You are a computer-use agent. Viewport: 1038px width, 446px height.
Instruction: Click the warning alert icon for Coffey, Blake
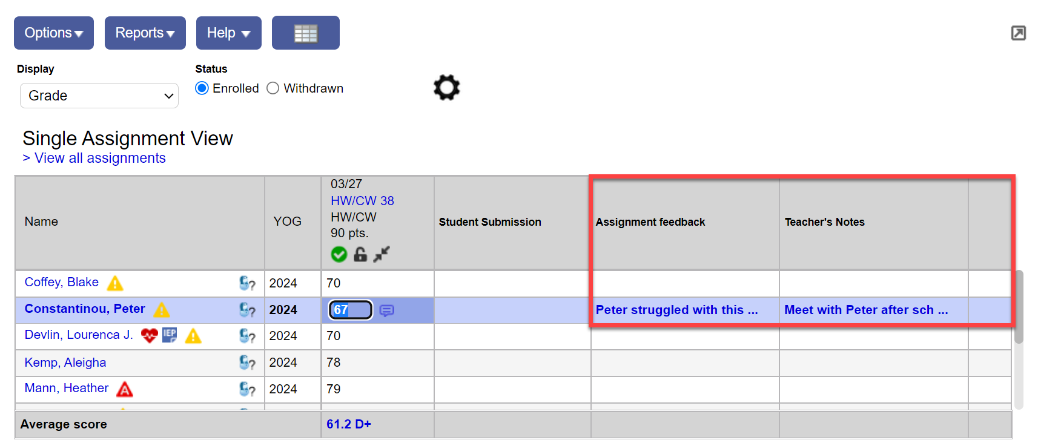tap(115, 283)
